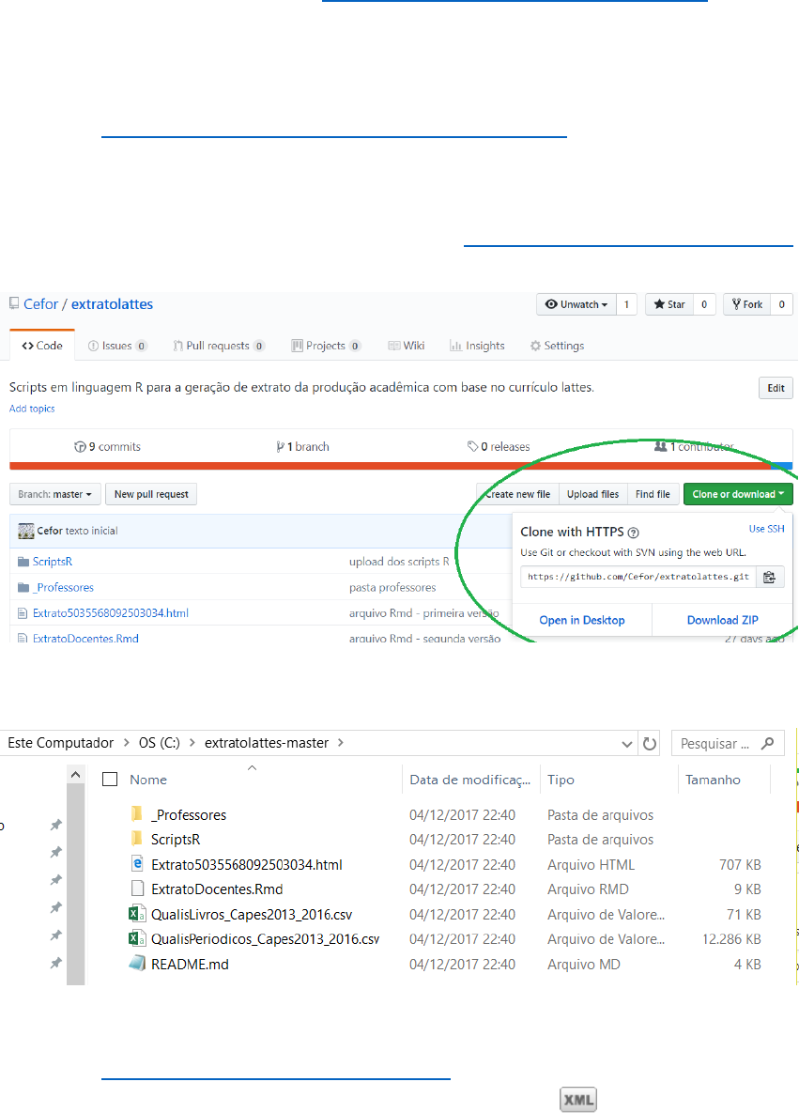Click the help icon beside Clone with HTTPS
Image resolution: width=799 pixels, height=1113 pixels.
[633, 533]
